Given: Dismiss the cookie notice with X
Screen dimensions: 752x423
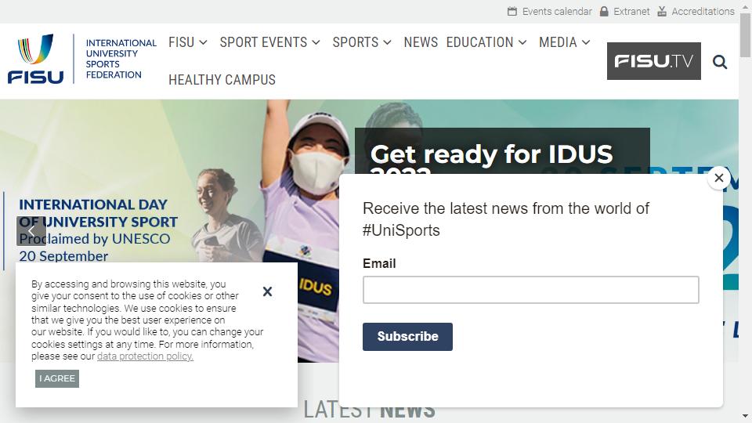Looking at the screenshot, I should click(268, 291).
